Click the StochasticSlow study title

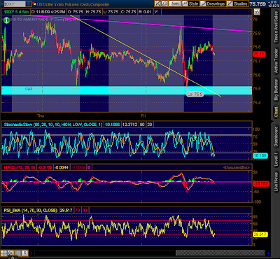pyautogui.click(x=53, y=125)
